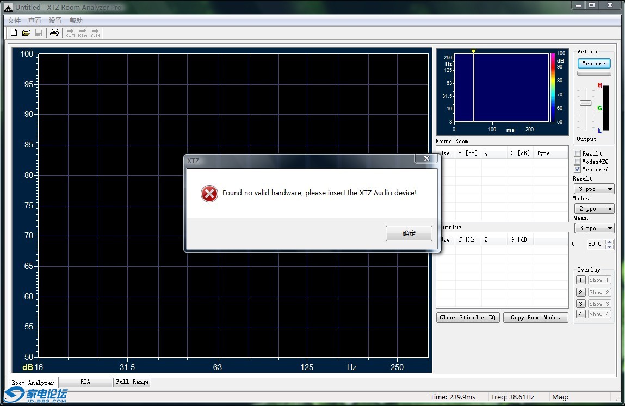Enable the Modes+EQ checkbox
The height and width of the screenshot is (406, 625).
(x=577, y=161)
